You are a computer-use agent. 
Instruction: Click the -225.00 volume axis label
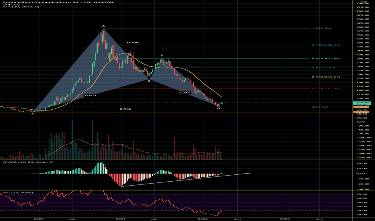click(363, 158)
